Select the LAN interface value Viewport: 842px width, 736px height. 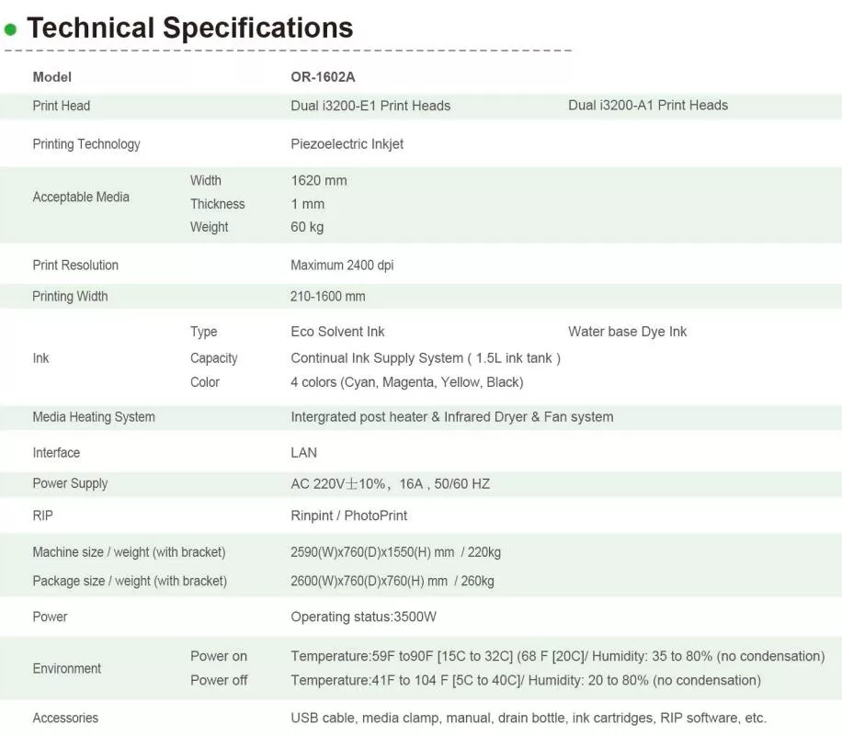303,453
